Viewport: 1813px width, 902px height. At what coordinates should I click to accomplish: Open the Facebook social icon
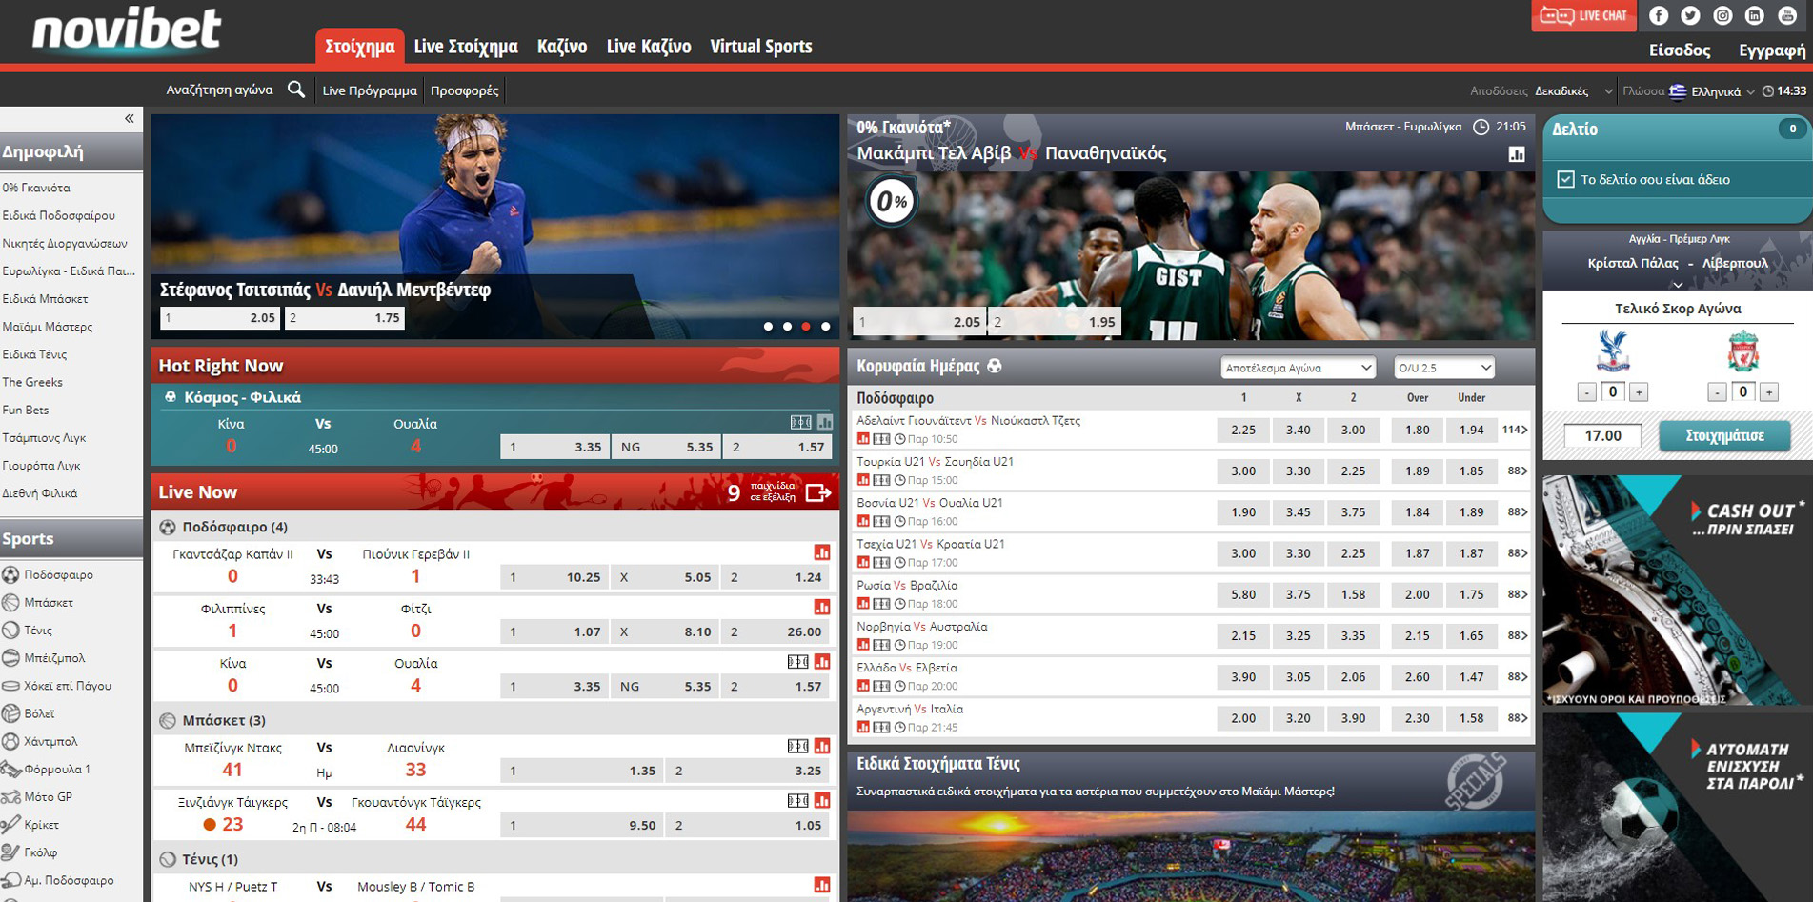click(1659, 15)
